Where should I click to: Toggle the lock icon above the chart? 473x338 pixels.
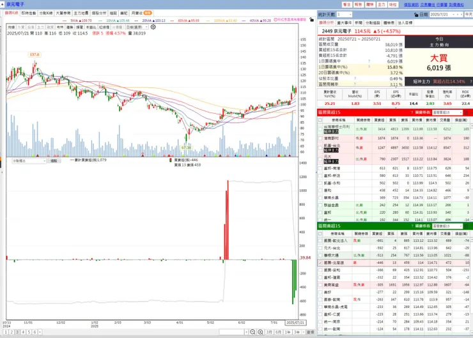click(x=312, y=20)
